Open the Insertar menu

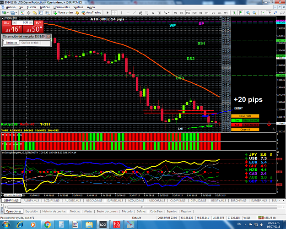click(x=32, y=7)
